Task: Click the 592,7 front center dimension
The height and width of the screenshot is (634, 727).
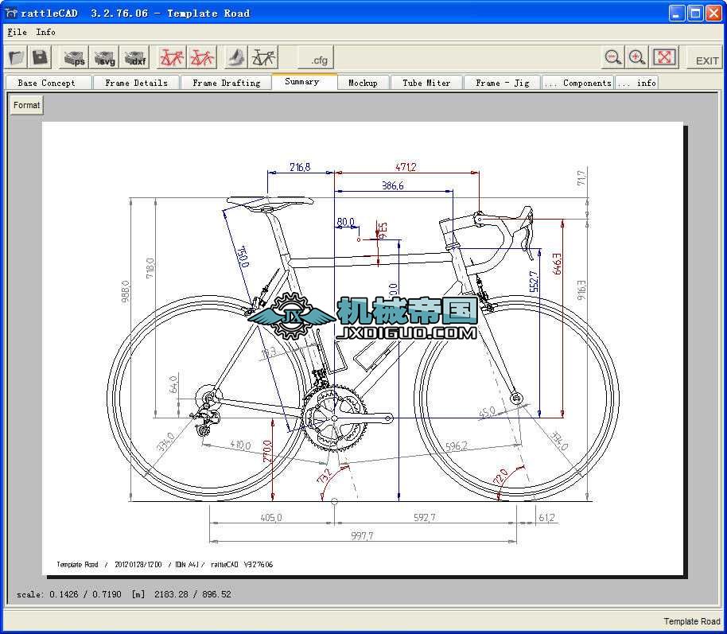Action: tap(424, 517)
